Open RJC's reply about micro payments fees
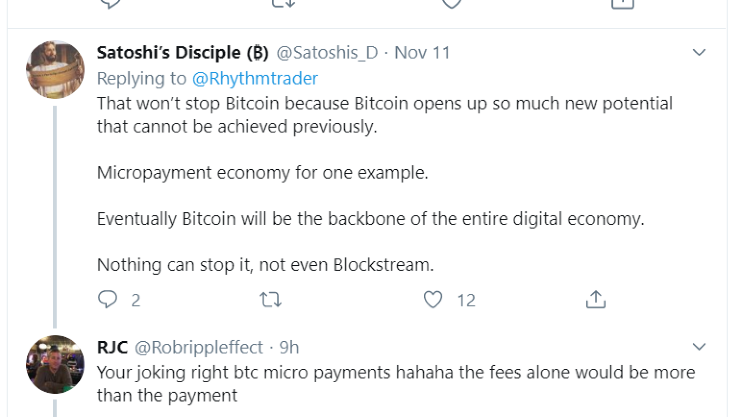This screenshot has height=417, width=742. (x=396, y=384)
